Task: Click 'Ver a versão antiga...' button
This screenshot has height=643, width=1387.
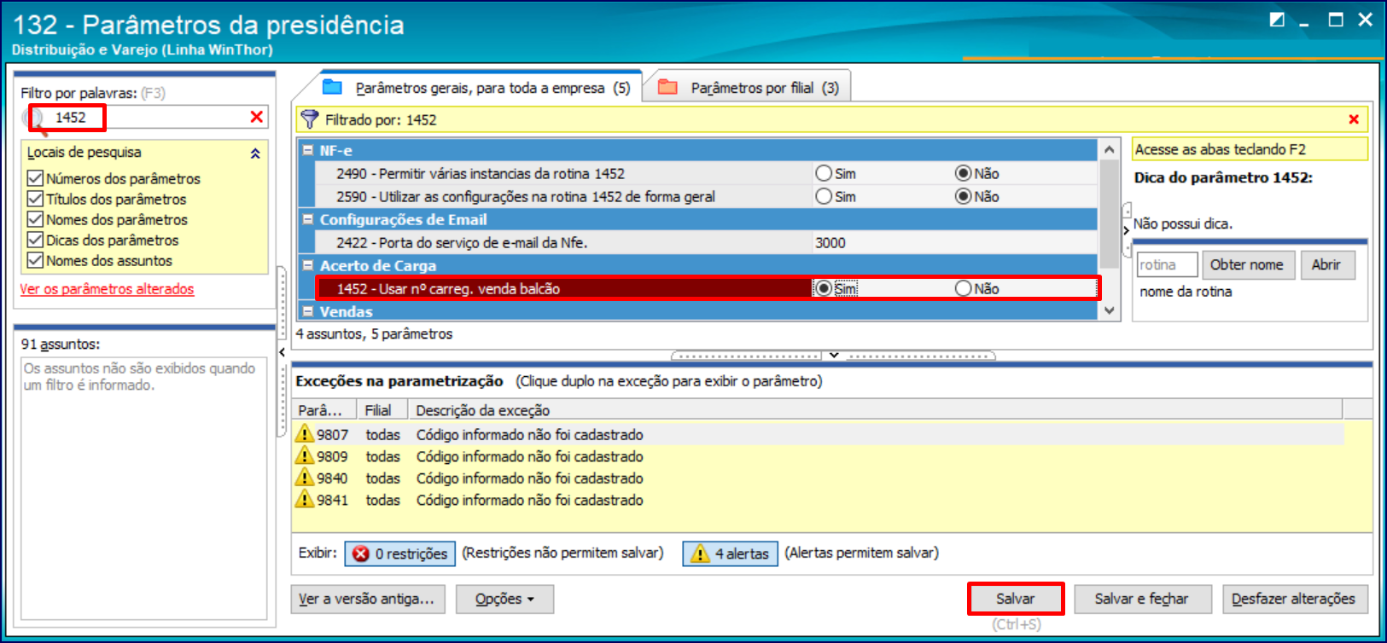Action: [x=366, y=599]
